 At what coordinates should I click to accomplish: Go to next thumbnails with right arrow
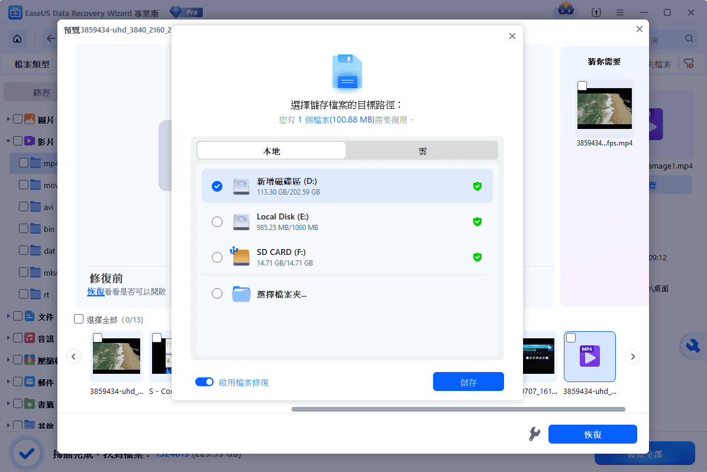(x=632, y=357)
